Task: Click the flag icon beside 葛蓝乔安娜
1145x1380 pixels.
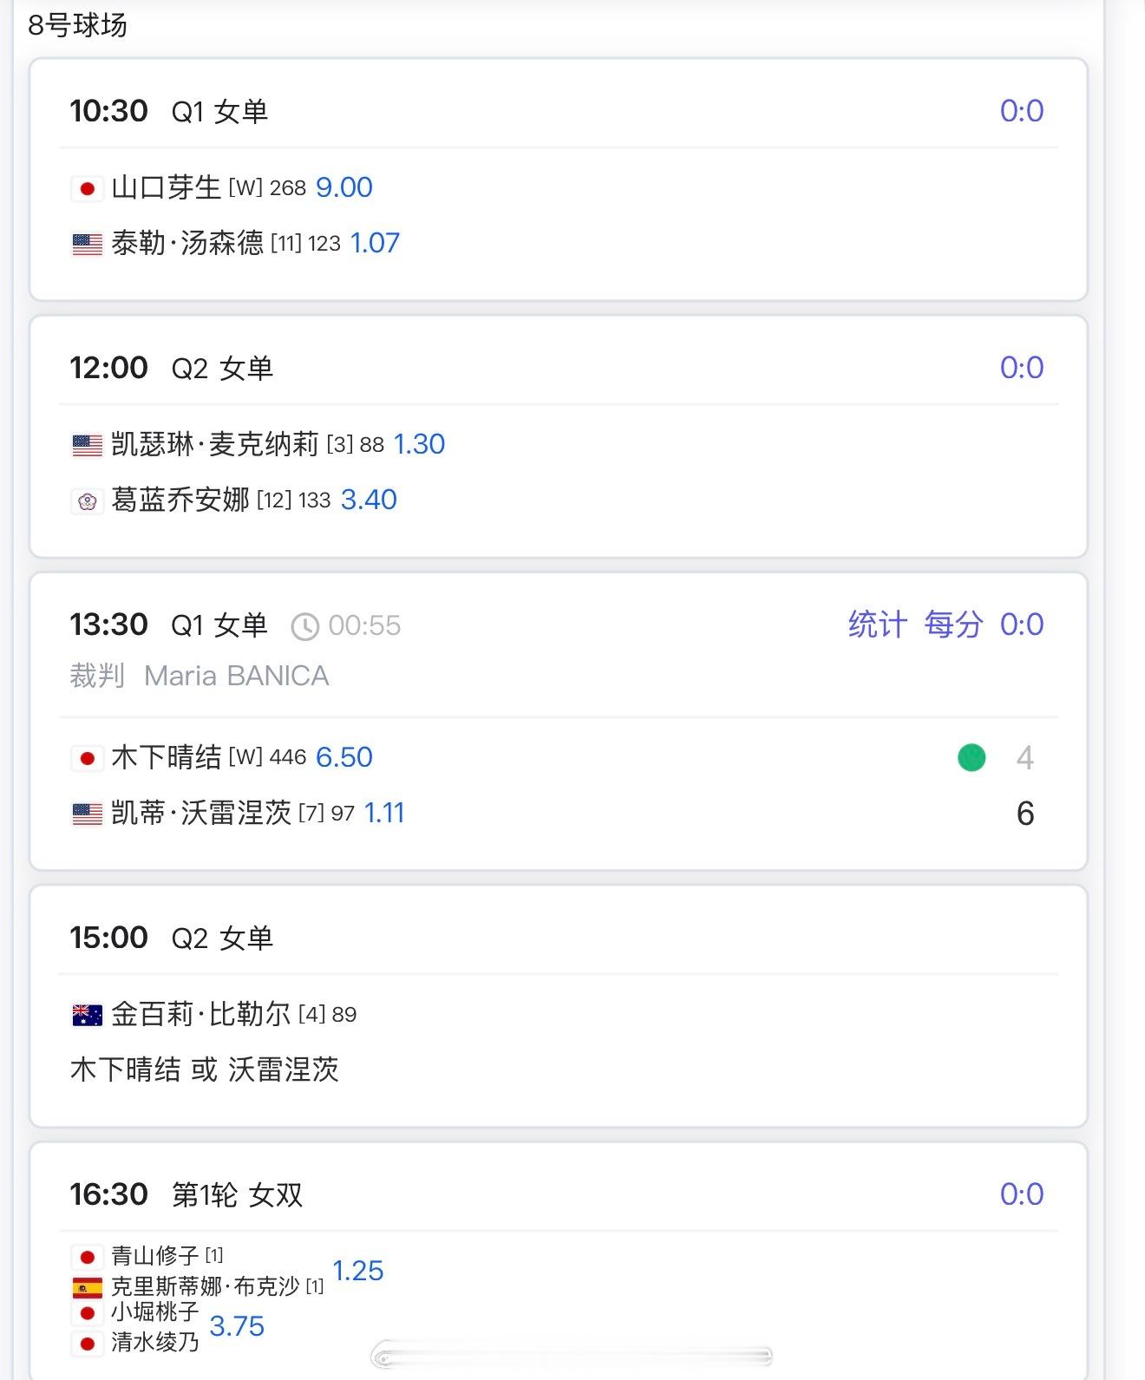Action: tap(87, 500)
